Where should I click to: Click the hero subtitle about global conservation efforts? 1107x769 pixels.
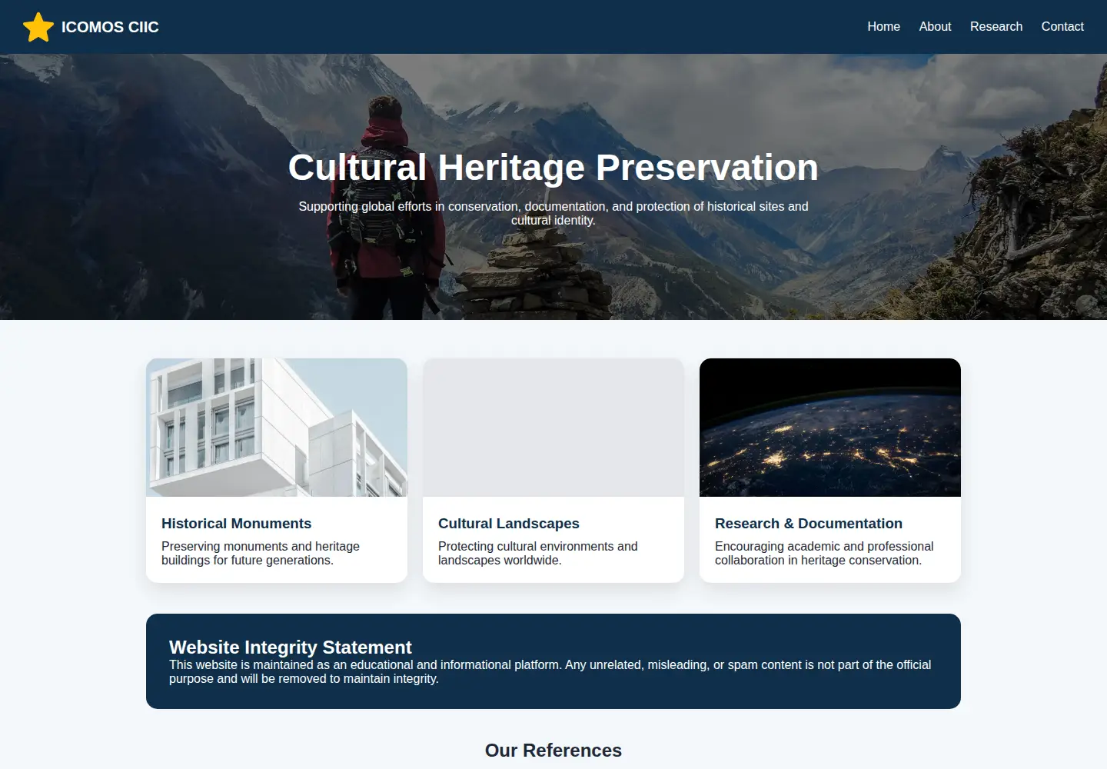[x=553, y=213]
